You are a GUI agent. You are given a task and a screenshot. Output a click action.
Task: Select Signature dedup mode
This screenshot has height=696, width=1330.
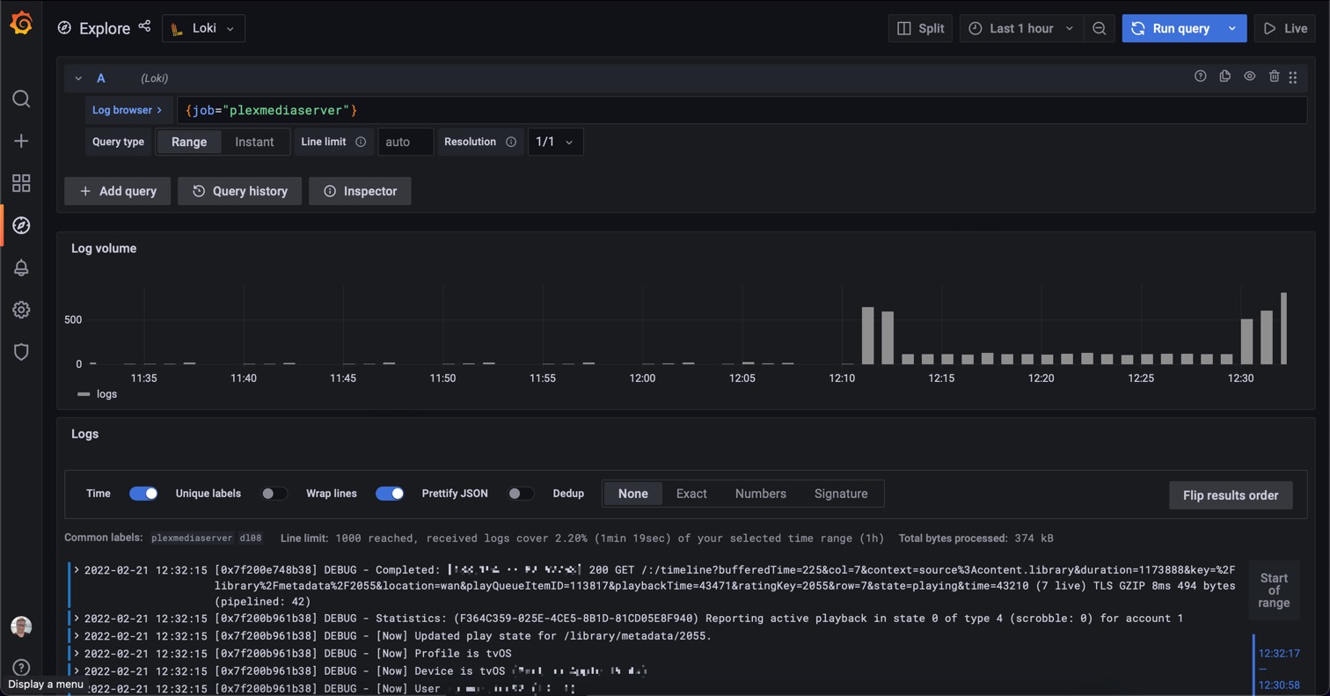point(841,494)
